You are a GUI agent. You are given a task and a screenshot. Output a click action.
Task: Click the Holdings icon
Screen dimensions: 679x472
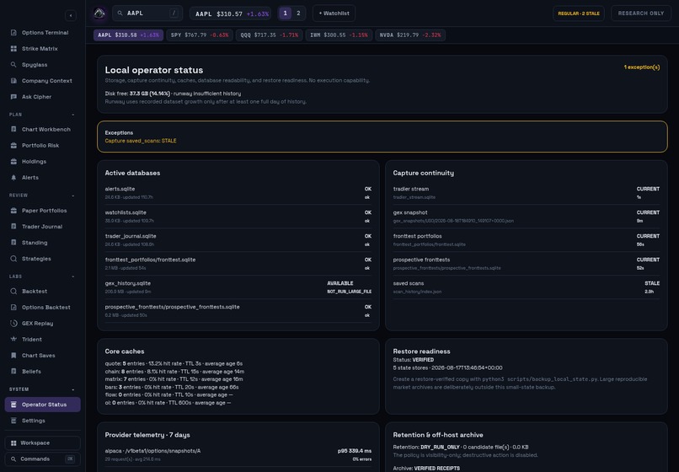click(13, 161)
